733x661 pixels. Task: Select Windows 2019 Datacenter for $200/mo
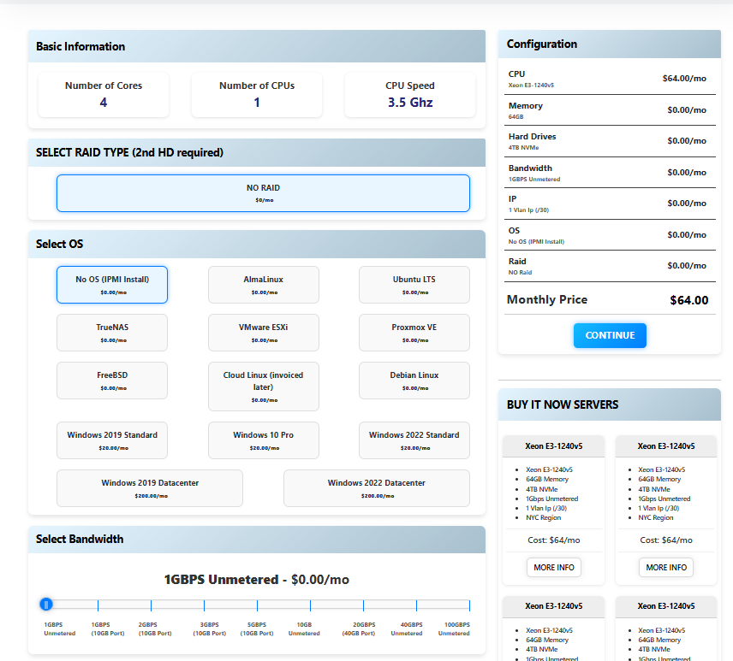pos(149,487)
